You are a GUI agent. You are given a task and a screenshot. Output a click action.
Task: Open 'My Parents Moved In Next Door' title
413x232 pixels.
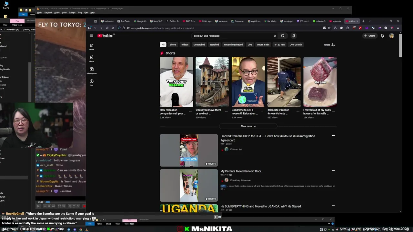pyautogui.click(x=242, y=171)
